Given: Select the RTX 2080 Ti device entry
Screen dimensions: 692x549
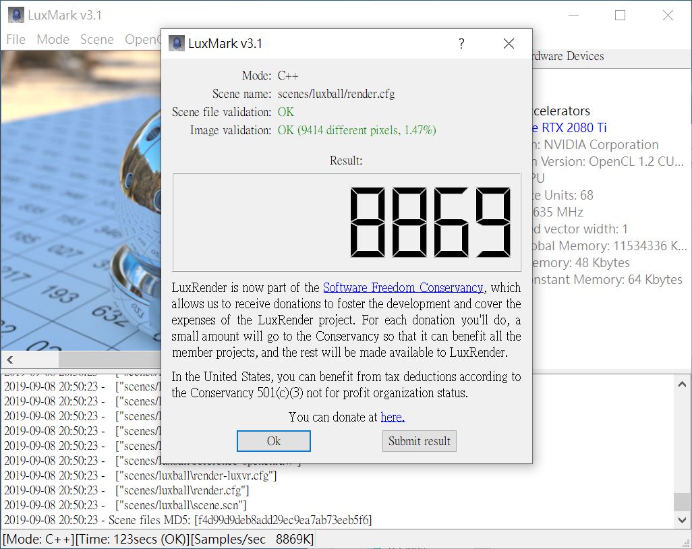Looking at the screenshot, I should pyautogui.click(x=569, y=127).
